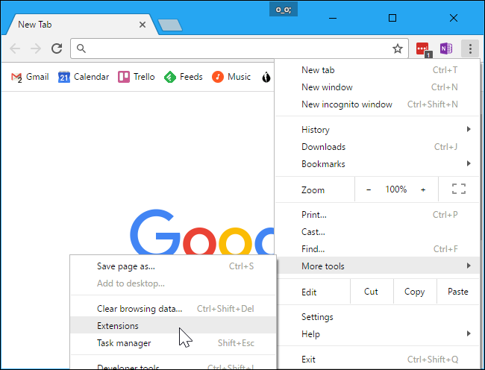Choose Exit to quit Chrome
Image resolution: width=485 pixels, height=370 pixels.
(x=378, y=359)
